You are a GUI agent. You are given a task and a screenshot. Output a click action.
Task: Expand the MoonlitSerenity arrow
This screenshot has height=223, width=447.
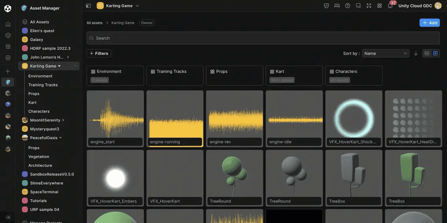[63, 120]
